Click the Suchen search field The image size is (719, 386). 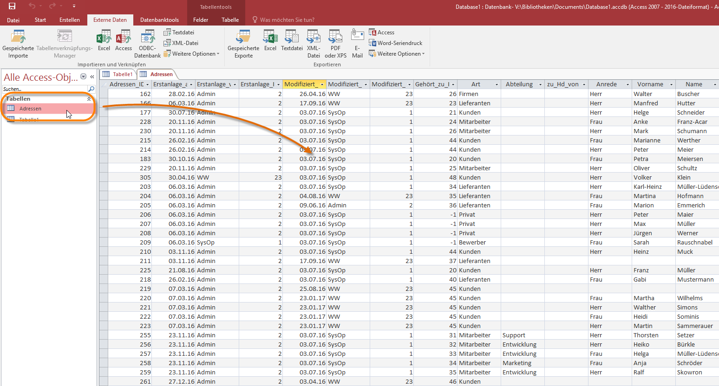(44, 89)
